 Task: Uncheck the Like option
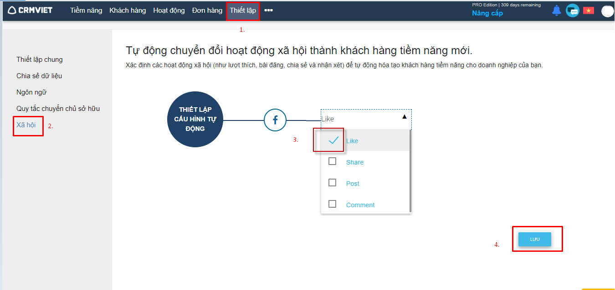pyautogui.click(x=333, y=140)
